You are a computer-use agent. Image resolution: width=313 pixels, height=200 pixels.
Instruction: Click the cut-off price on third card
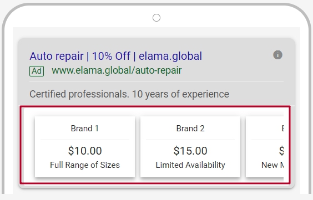coord(281,151)
